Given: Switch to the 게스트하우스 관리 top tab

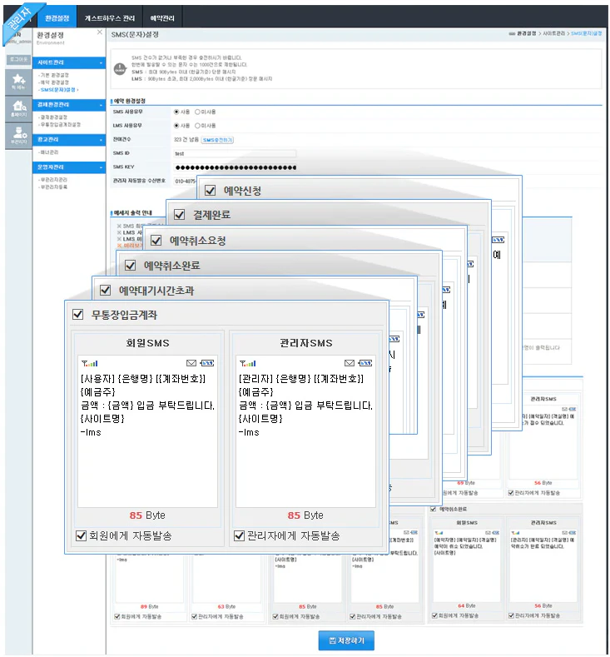Looking at the screenshot, I should (x=110, y=18).
